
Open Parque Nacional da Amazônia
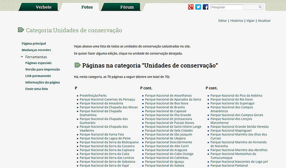101,103
